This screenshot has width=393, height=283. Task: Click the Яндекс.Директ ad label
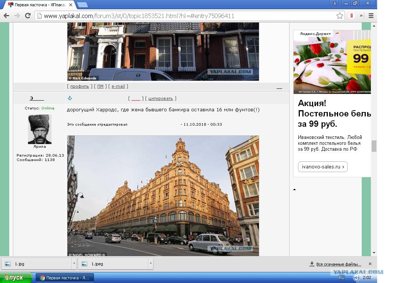(315, 34)
